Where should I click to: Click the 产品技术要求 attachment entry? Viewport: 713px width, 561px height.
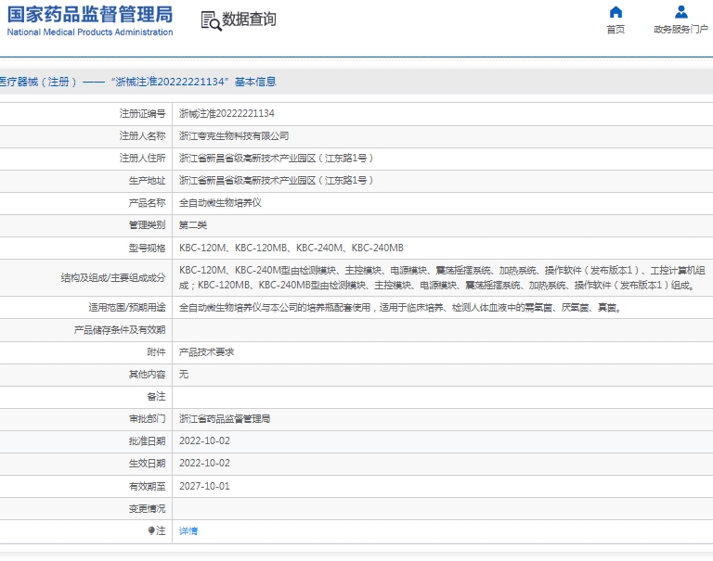206,352
